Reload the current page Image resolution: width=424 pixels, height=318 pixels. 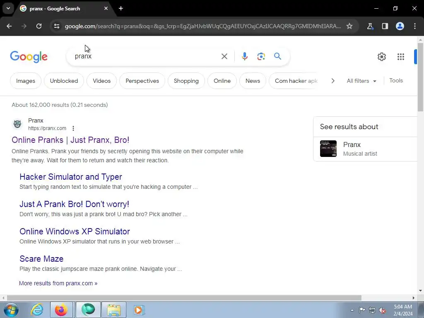[x=39, y=26]
